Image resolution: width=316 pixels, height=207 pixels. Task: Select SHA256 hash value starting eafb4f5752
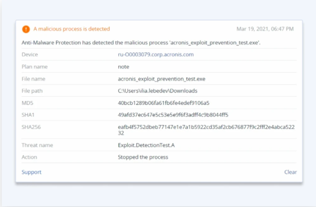click(x=206, y=130)
